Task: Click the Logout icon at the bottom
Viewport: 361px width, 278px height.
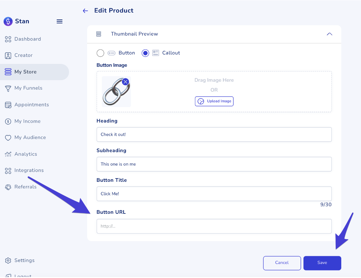Action: pyautogui.click(x=8, y=275)
